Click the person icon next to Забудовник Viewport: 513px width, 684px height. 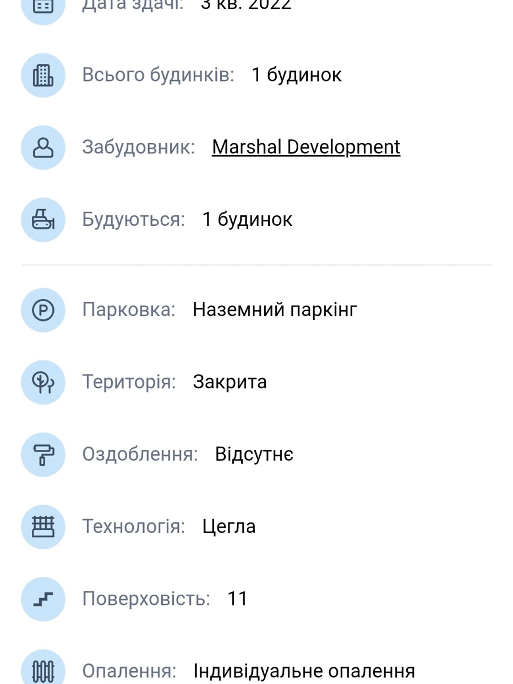42,147
